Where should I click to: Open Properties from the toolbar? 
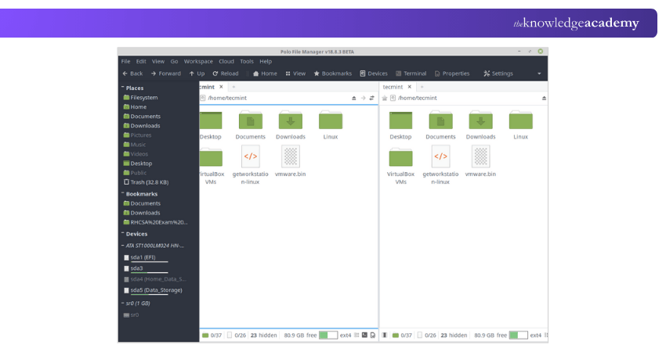(x=451, y=74)
